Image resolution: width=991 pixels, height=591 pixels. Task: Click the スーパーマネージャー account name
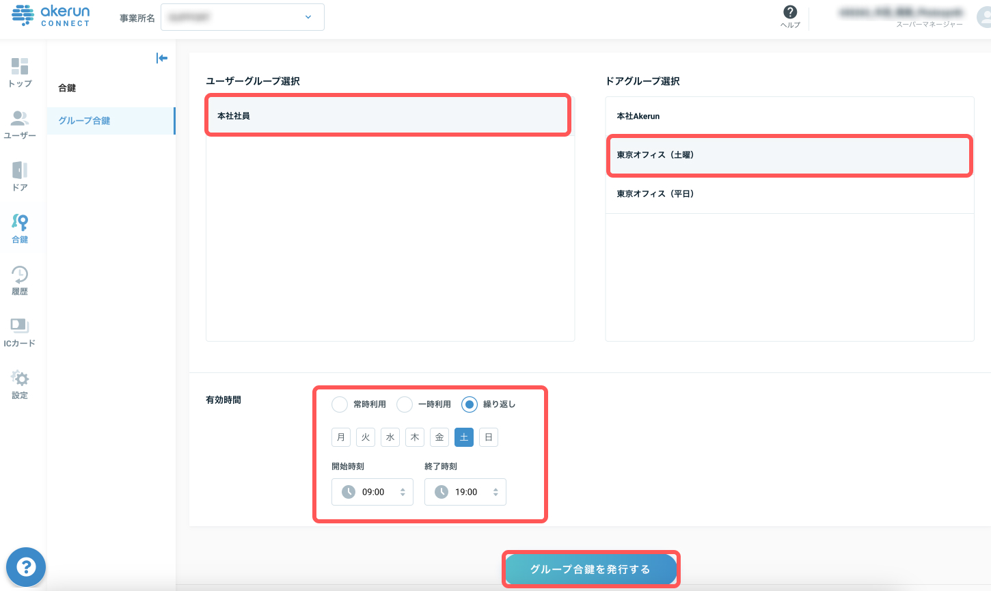pos(929,25)
